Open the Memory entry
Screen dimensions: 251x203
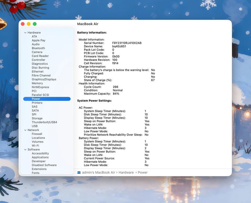pos(37,83)
